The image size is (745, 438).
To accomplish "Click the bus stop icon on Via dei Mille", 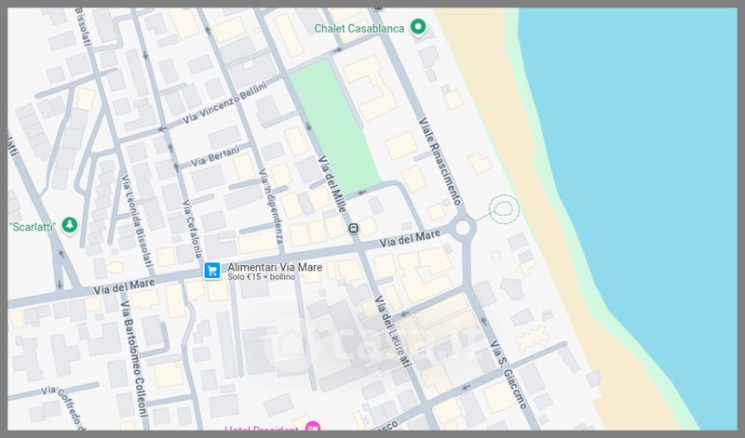I will tap(353, 229).
